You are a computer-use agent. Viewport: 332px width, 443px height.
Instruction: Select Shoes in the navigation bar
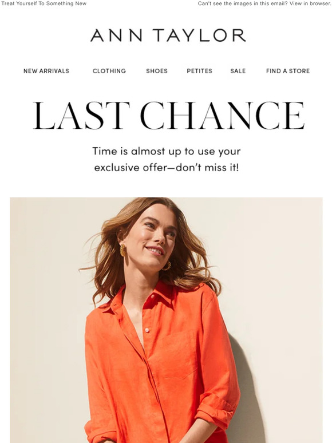pyautogui.click(x=157, y=71)
